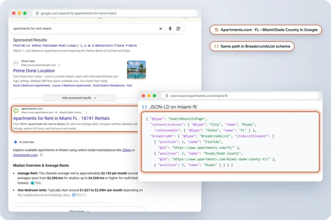Click the Sponsored Results heading
Viewport: 331px width, 220px height.
tap(30, 40)
